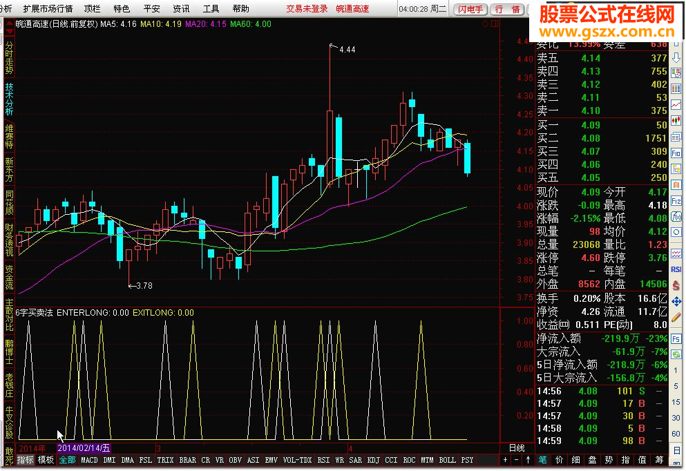The width and height of the screenshot is (686, 471).
Task: Click the circle icon in right toolbar
Action: (676, 232)
